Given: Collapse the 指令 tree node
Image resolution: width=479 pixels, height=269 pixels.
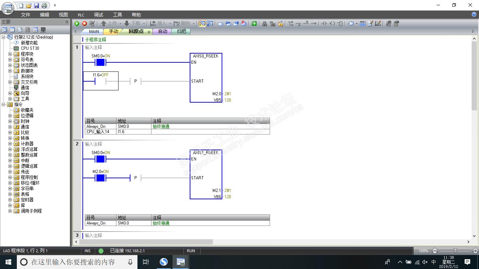Looking at the screenshot, I should [4, 104].
